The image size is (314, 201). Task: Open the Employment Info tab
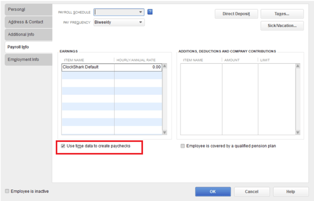pos(29,60)
